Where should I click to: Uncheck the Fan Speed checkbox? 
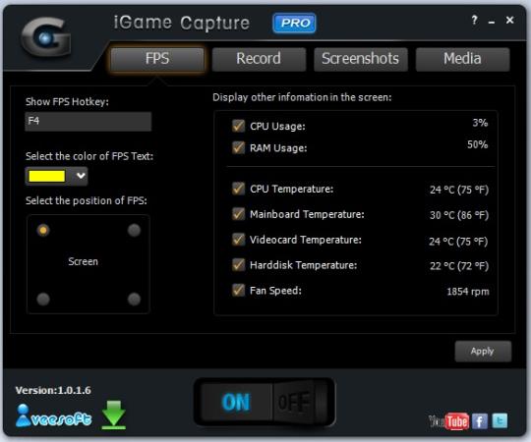(238, 290)
